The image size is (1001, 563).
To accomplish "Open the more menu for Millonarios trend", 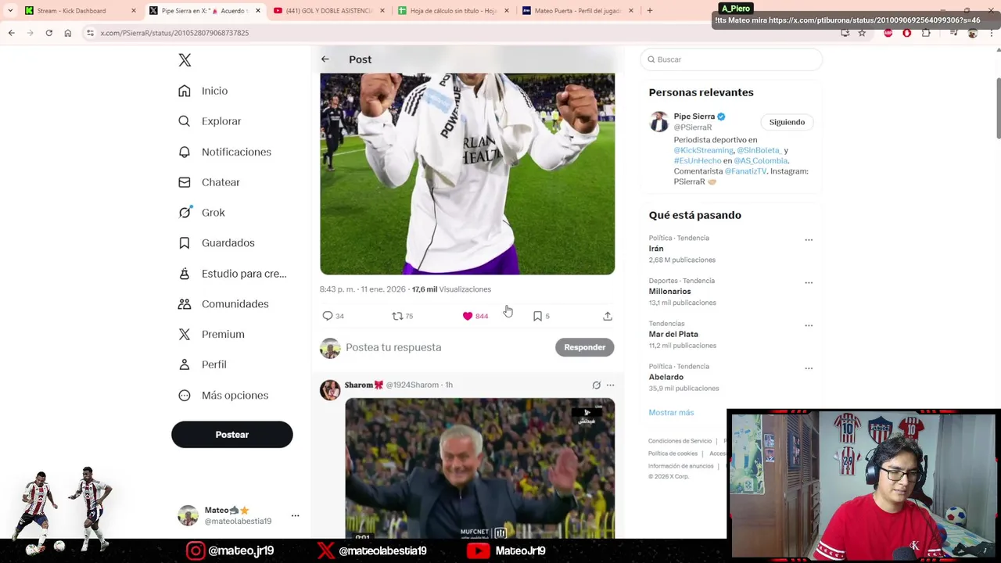I will point(809,283).
